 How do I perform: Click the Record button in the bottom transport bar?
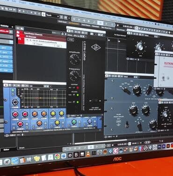(103, 146)
